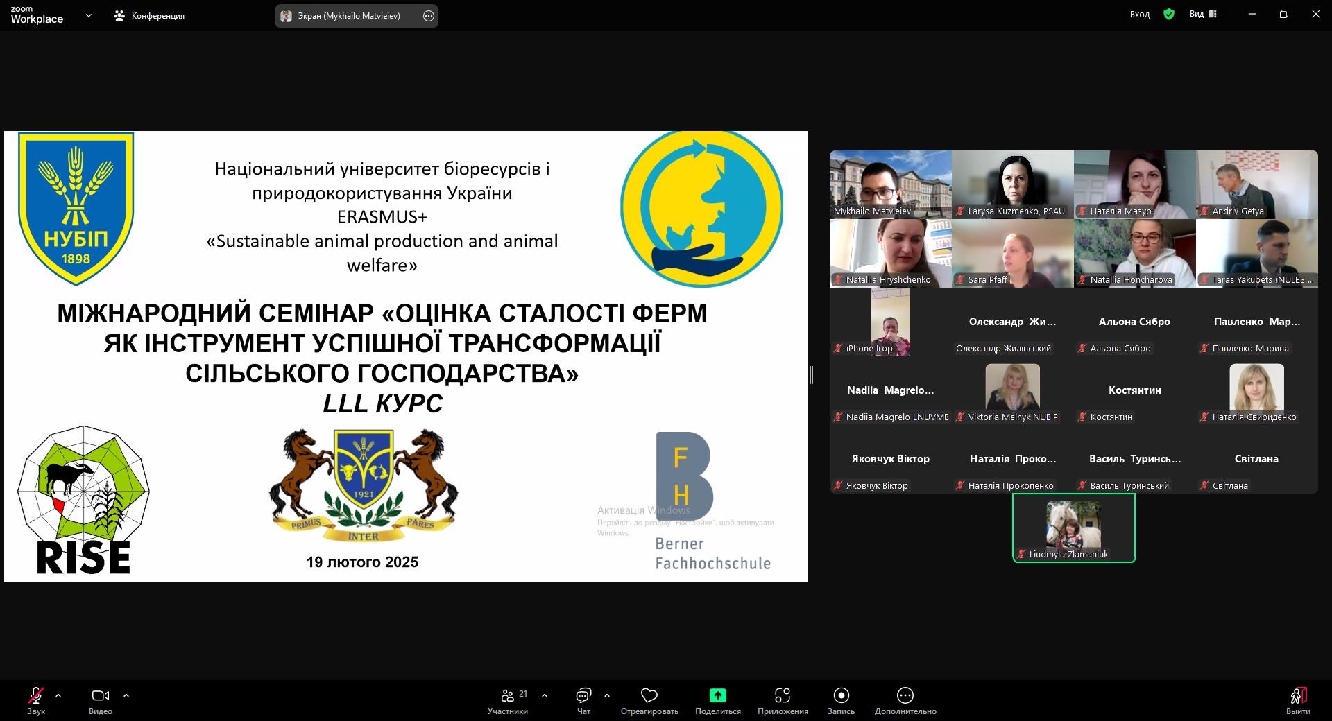Select Sara Pfaff video tile
The image size is (1332, 721).
pyautogui.click(x=1013, y=253)
